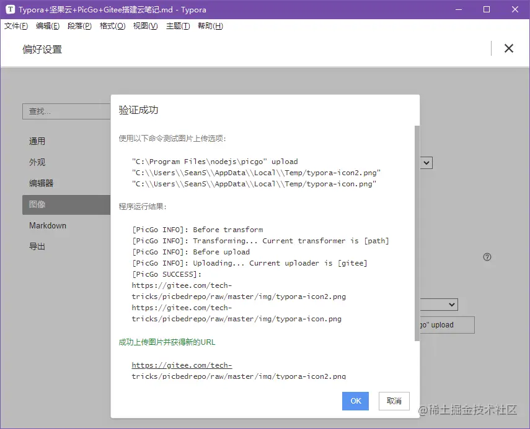
Task: Confirm the dialog with OK
Action: (x=356, y=401)
